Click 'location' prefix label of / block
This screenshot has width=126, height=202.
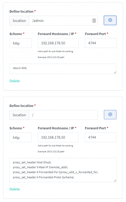[19, 115]
